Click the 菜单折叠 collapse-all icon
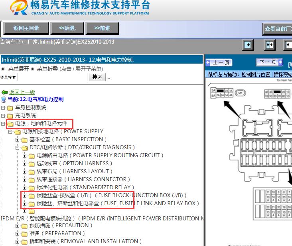This screenshot has width=292, height=246. pos(32,69)
